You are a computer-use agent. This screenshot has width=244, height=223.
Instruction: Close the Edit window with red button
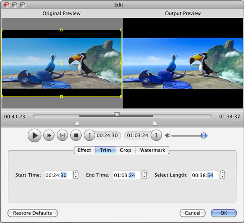7,5
